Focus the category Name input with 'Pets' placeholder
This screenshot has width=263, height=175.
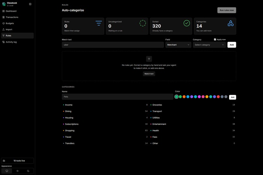(x=117, y=97)
